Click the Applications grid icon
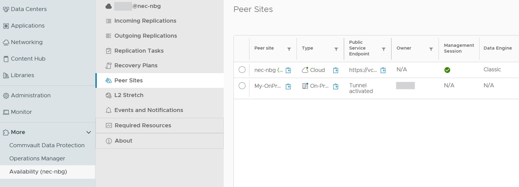The height and width of the screenshot is (187, 519). (6, 26)
